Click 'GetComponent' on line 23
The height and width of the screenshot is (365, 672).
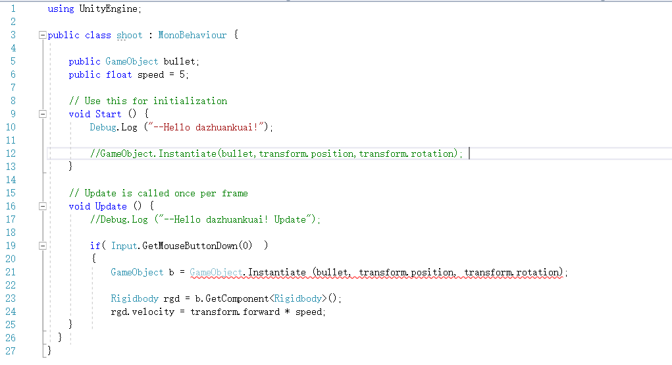click(x=238, y=298)
